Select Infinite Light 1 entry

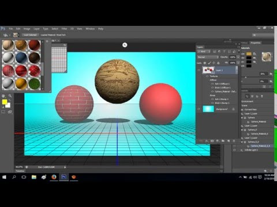251,150
